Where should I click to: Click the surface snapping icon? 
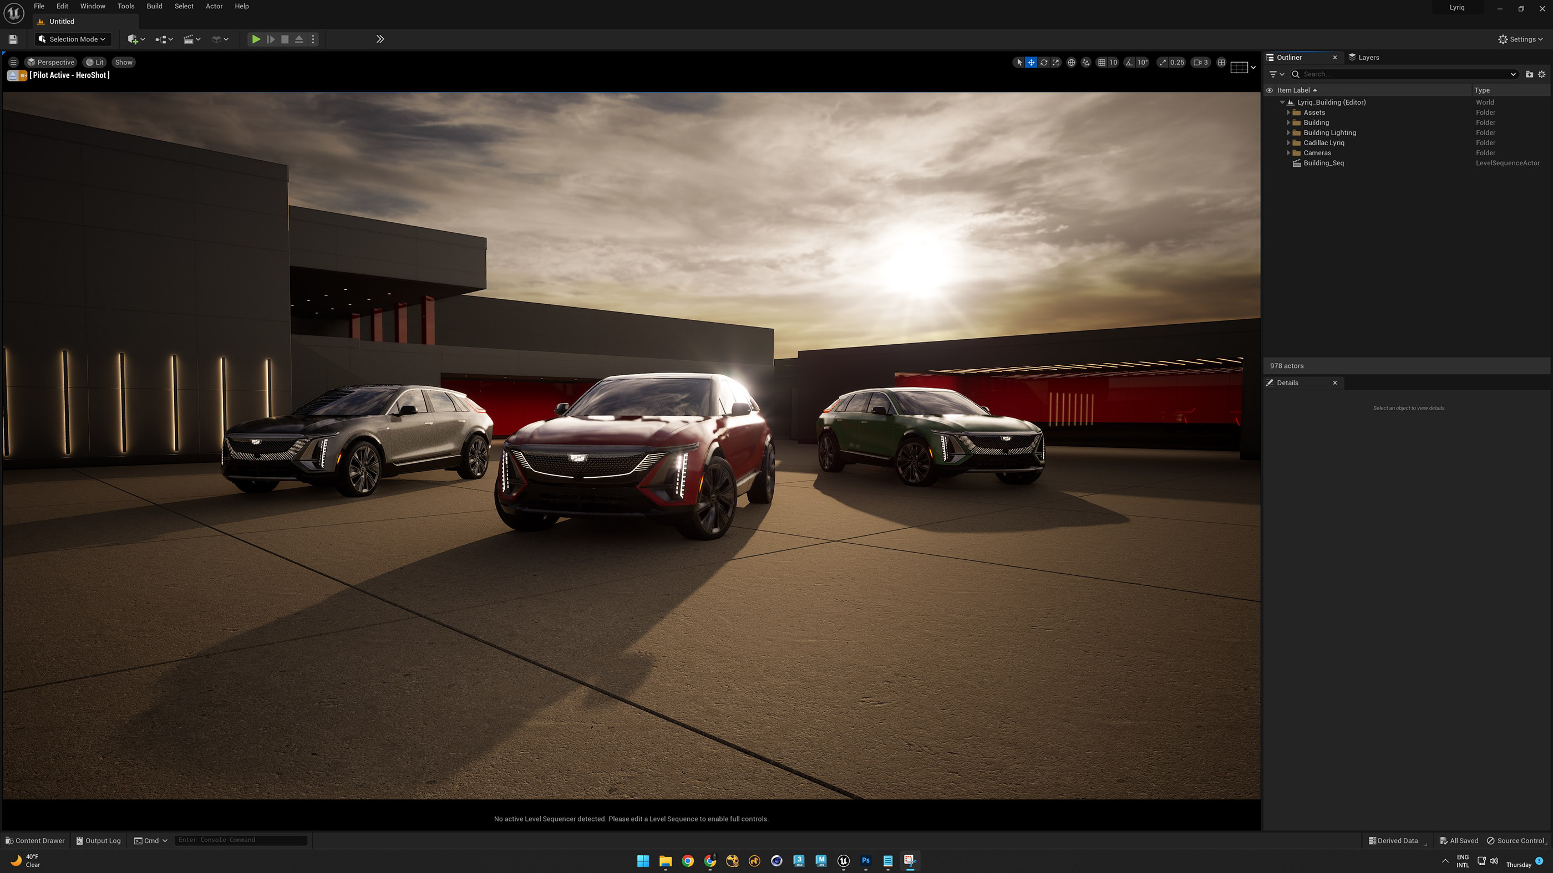1086,62
